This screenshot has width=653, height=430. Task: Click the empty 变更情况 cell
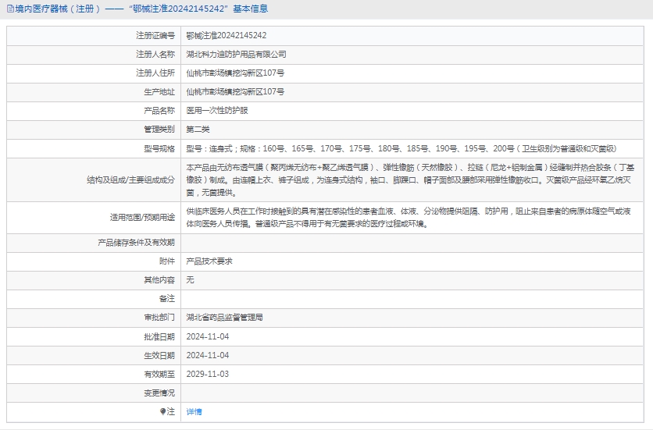414,393
